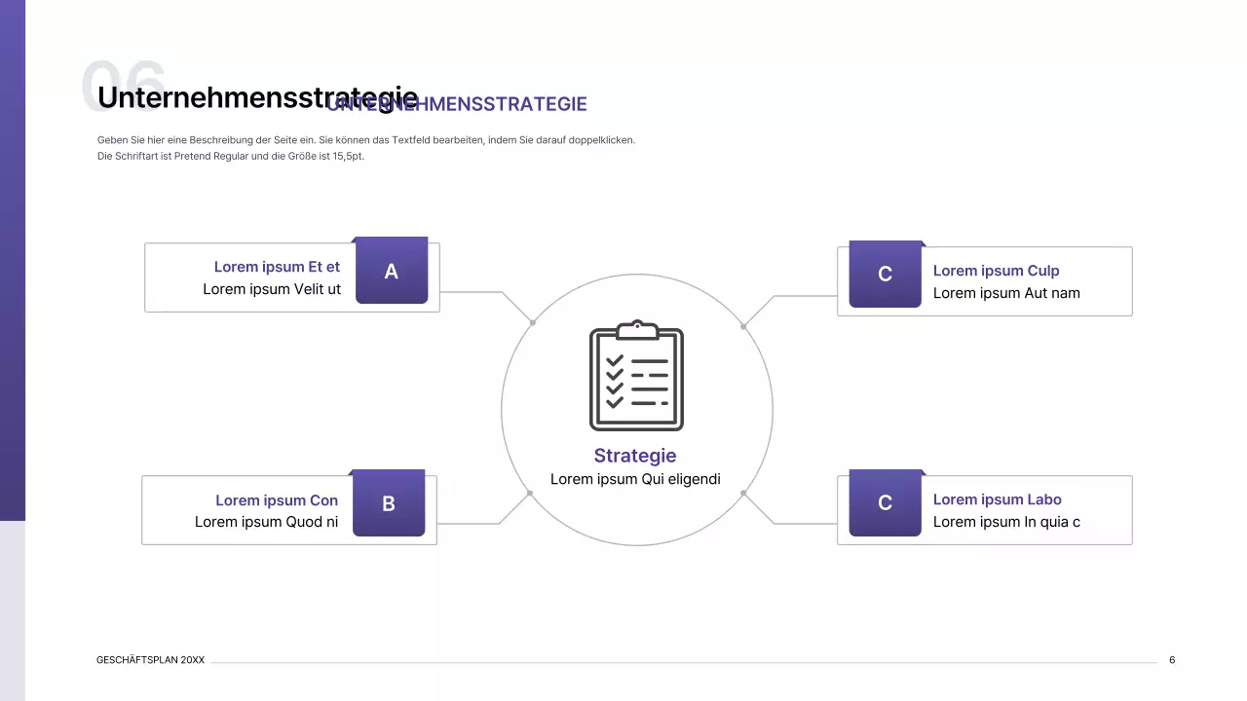Screen dimensions: 1247x701
Task: Select the purple badge labeled A
Action: [x=391, y=271]
